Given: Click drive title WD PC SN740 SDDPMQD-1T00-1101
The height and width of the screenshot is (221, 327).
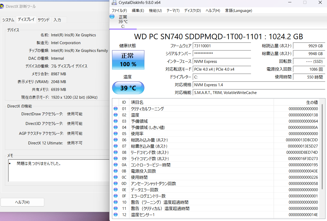Looking at the screenshot, I should pos(218,37).
